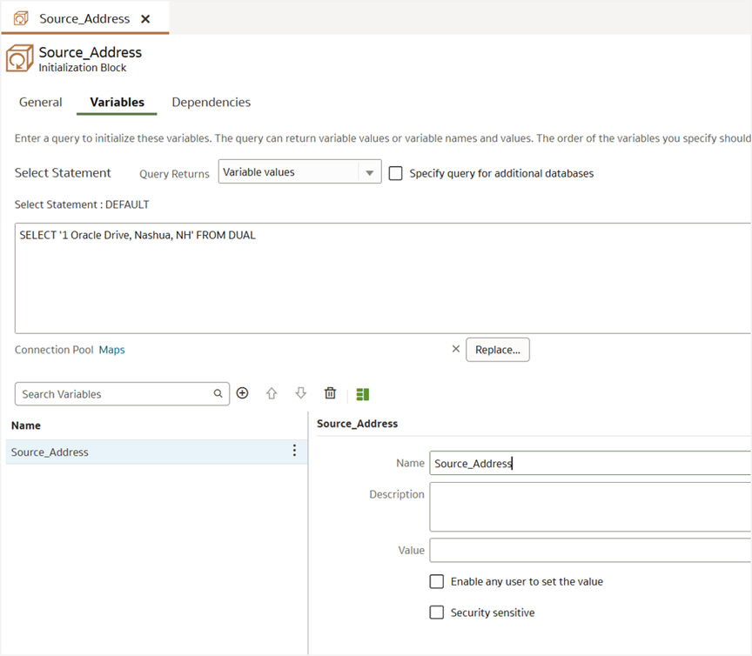Viewport: 752px width, 656px height.
Task: Click the Initialization Block cube icon beside Source_Address
Action: 19,57
